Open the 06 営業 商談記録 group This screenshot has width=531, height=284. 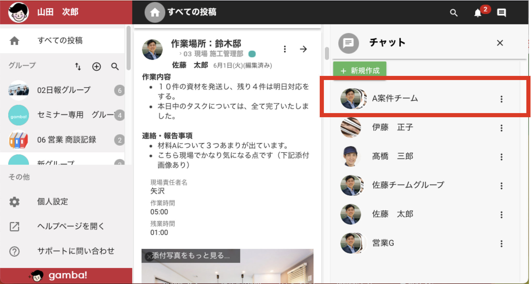click(x=62, y=140)
